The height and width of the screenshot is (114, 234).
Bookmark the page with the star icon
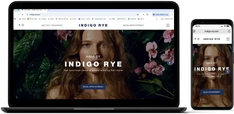pyautogui.click(x=137, y=15)
